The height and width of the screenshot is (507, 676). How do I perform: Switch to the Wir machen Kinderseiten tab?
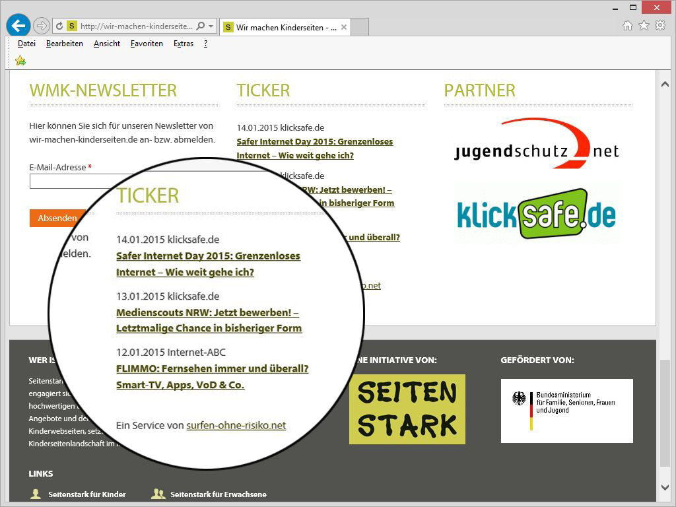click(x=285, y=27)
